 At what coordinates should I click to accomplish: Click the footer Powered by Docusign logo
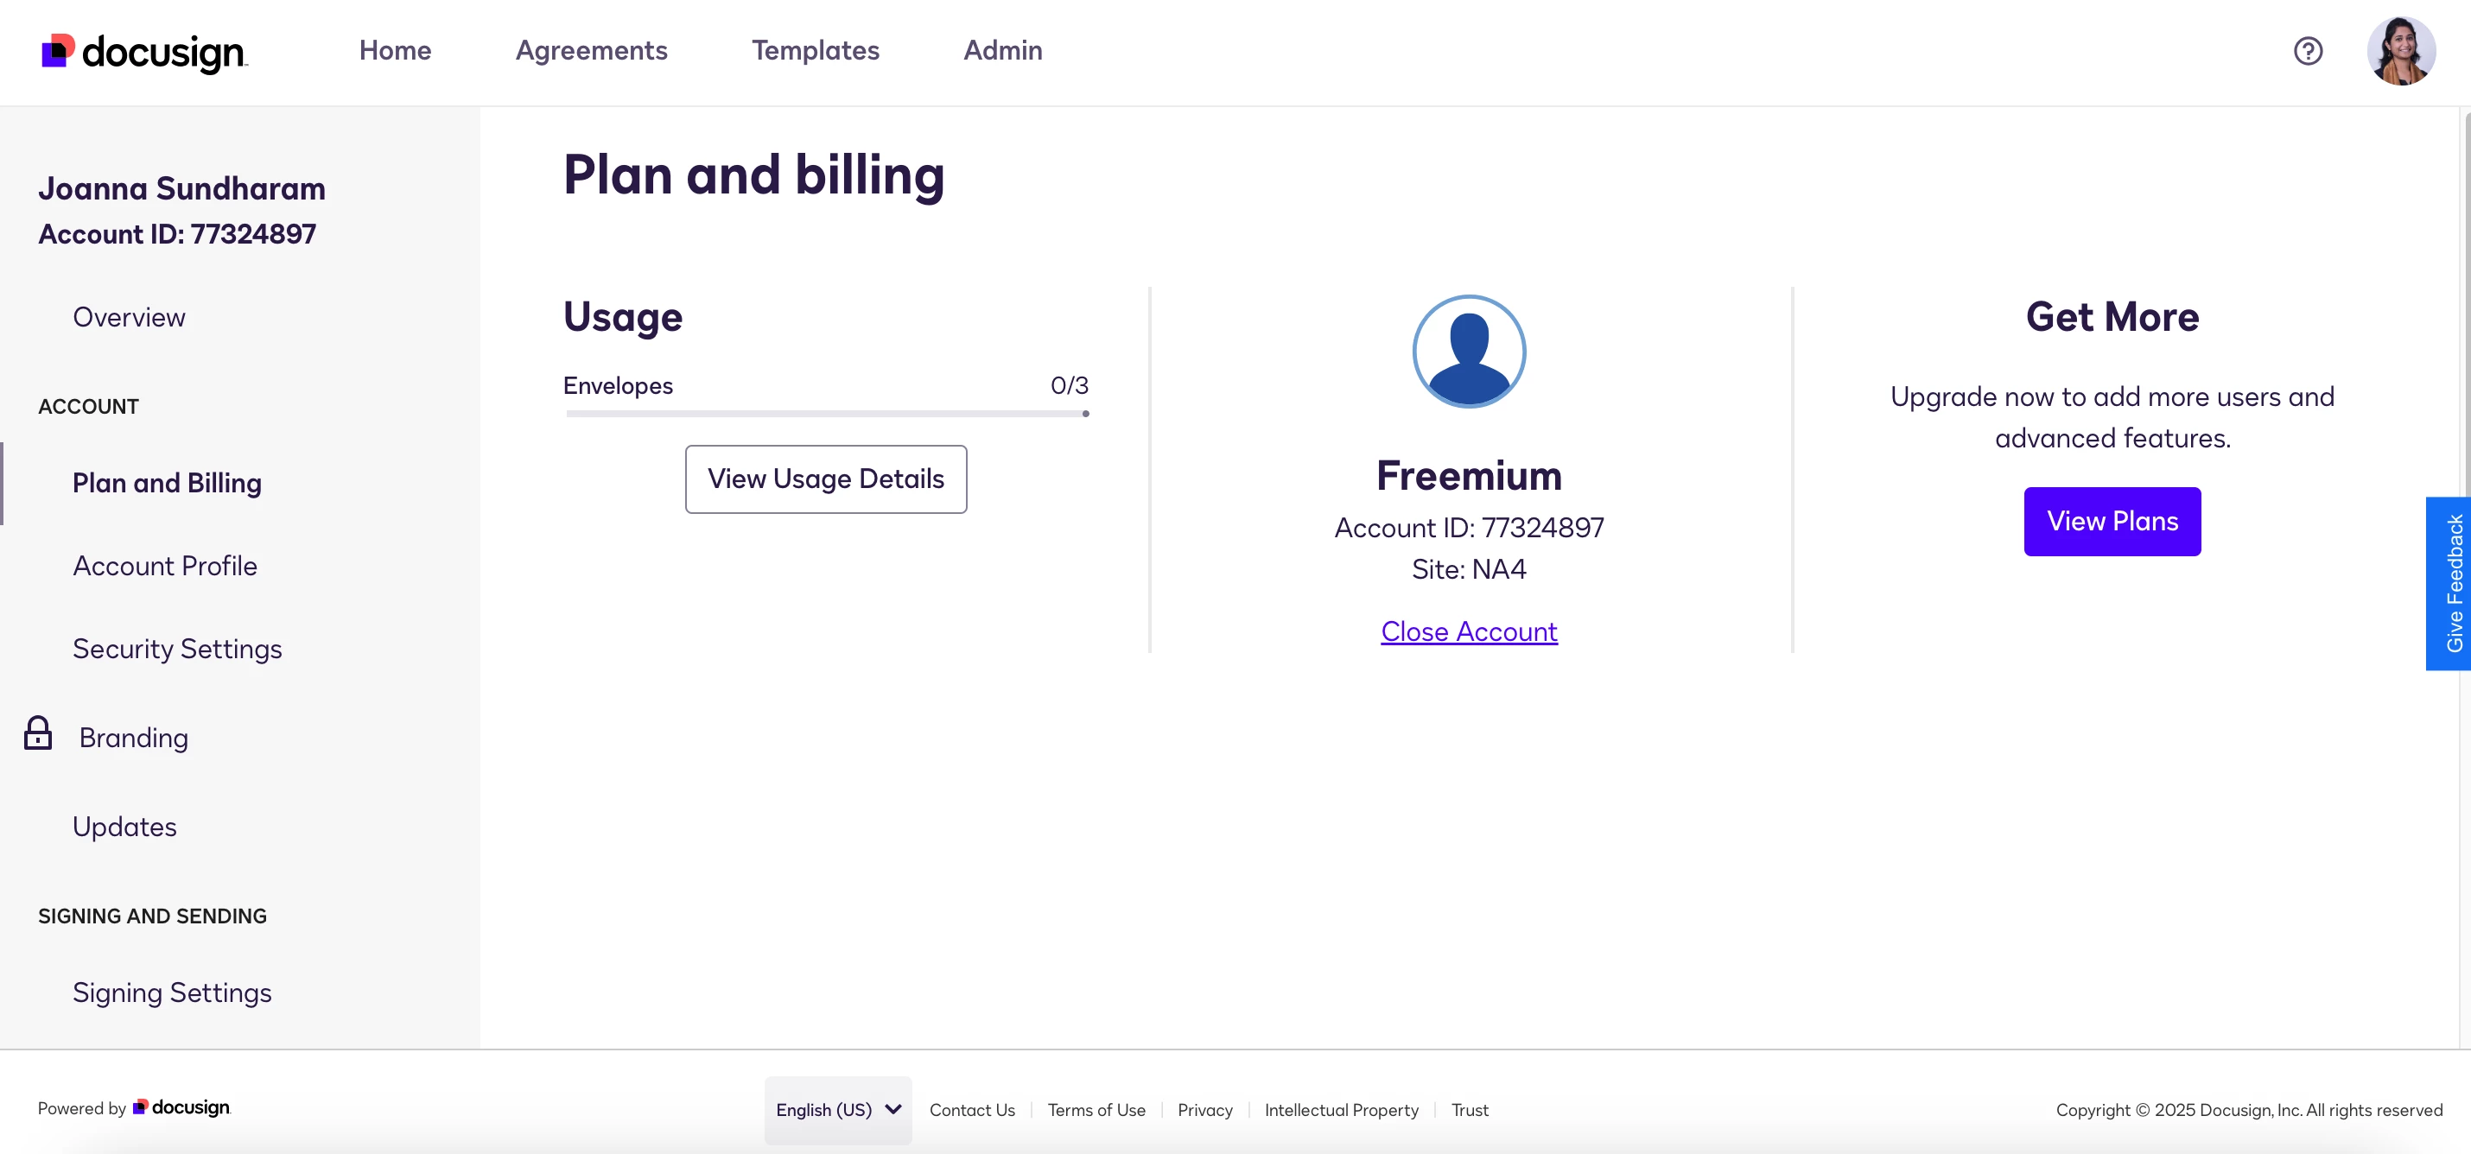(181, 1108)
